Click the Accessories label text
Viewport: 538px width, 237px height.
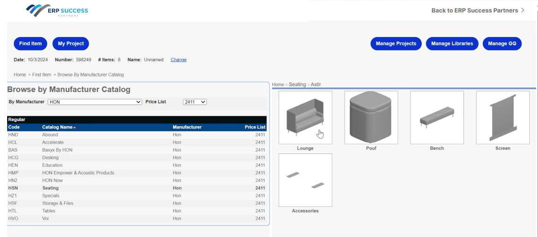point(305,211)
